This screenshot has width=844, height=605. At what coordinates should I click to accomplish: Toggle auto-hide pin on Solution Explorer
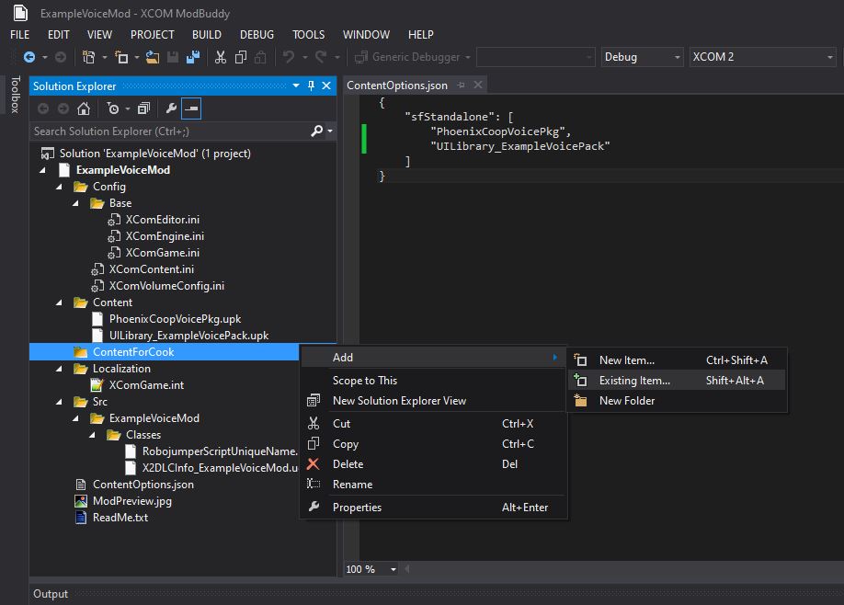click(x=311, y=86)
